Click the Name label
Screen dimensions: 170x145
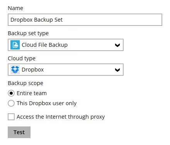point(15,8)
